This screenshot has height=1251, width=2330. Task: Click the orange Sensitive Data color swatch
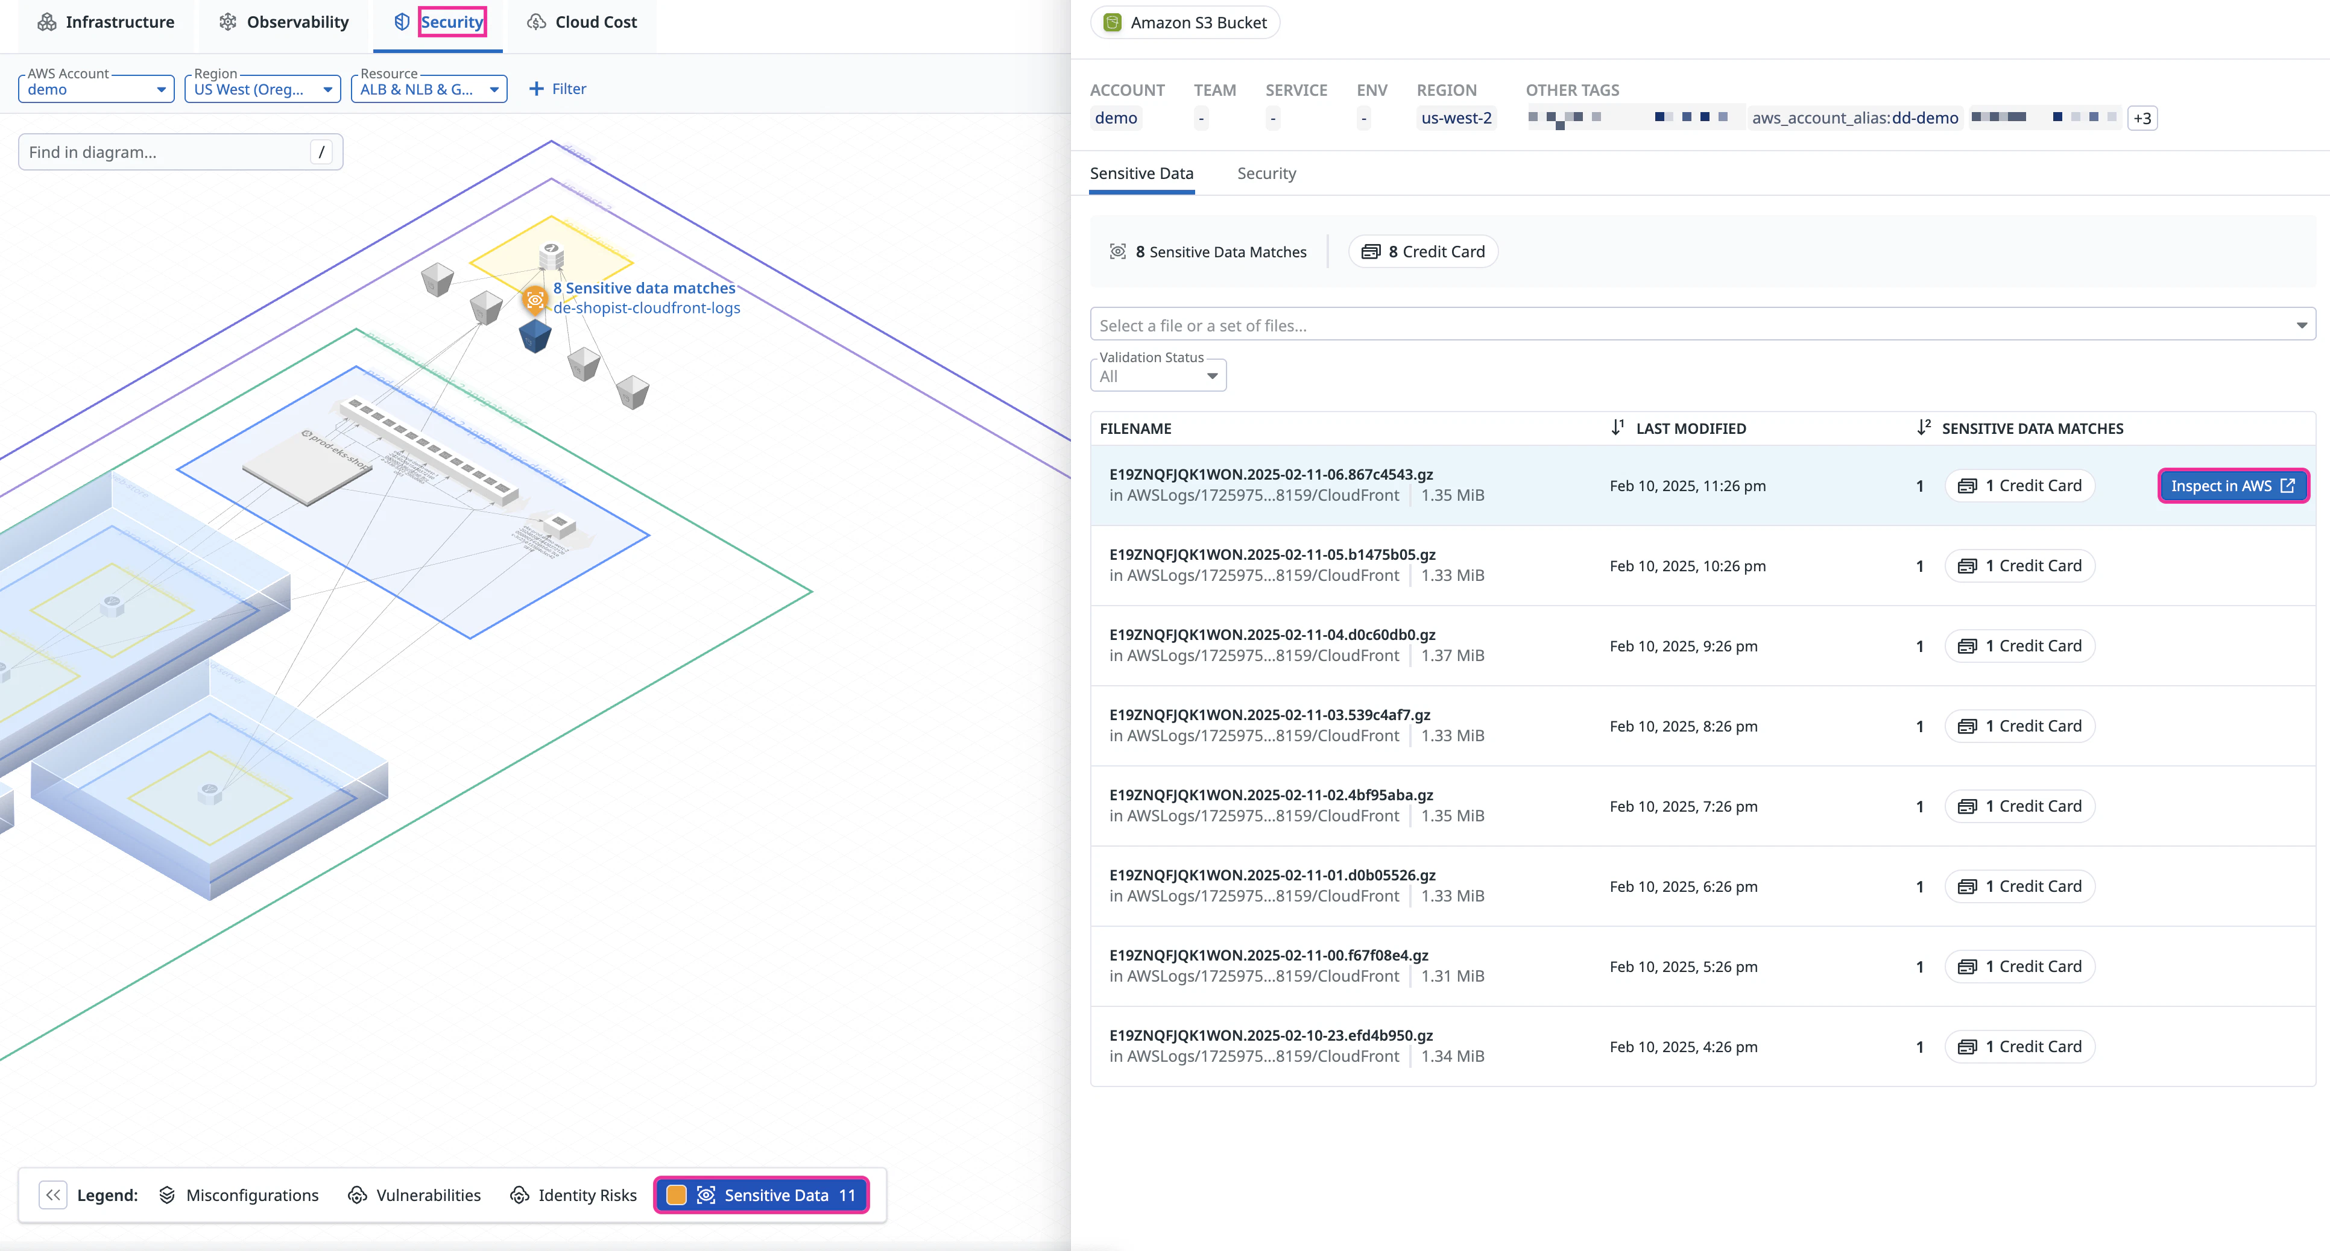coord(675,1195)
